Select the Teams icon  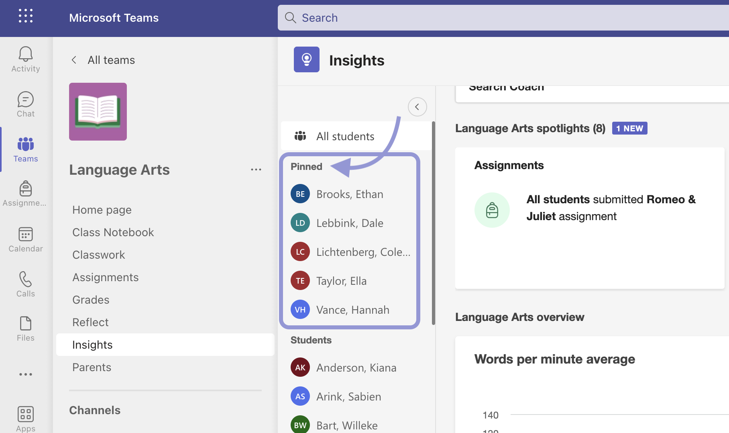coord(25,149)
